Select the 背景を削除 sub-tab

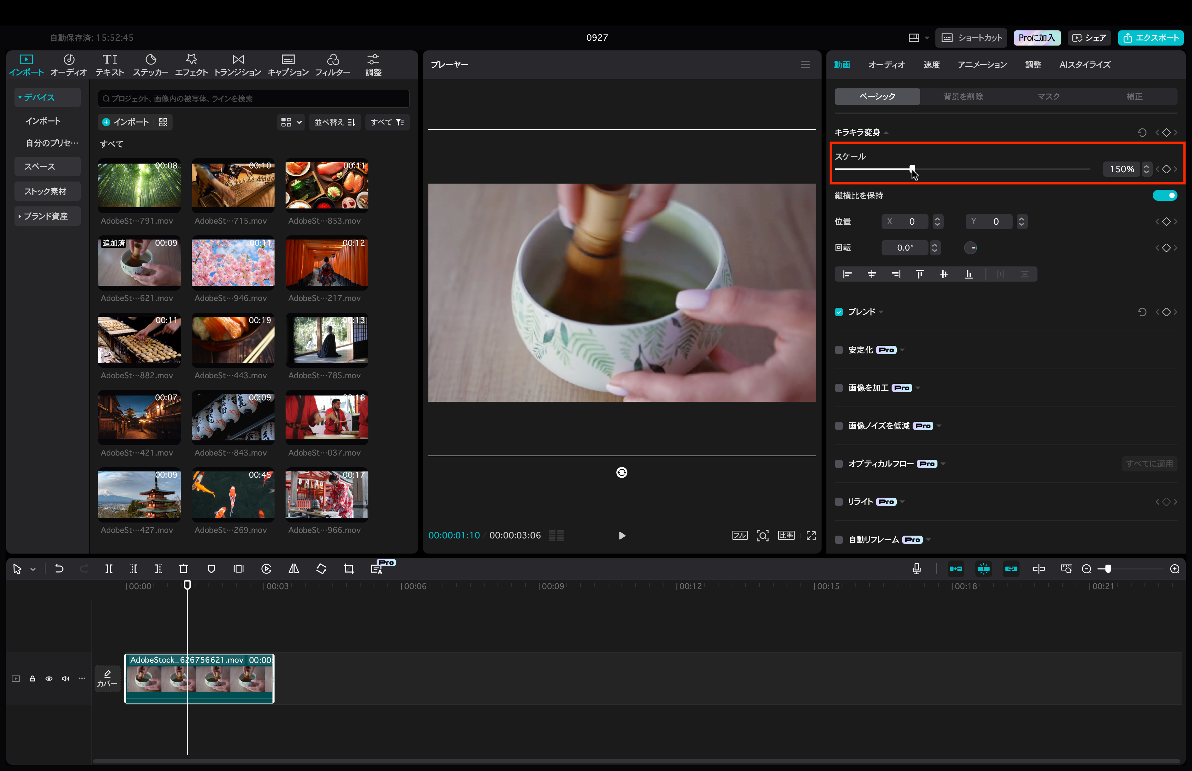tap(963, 97)
